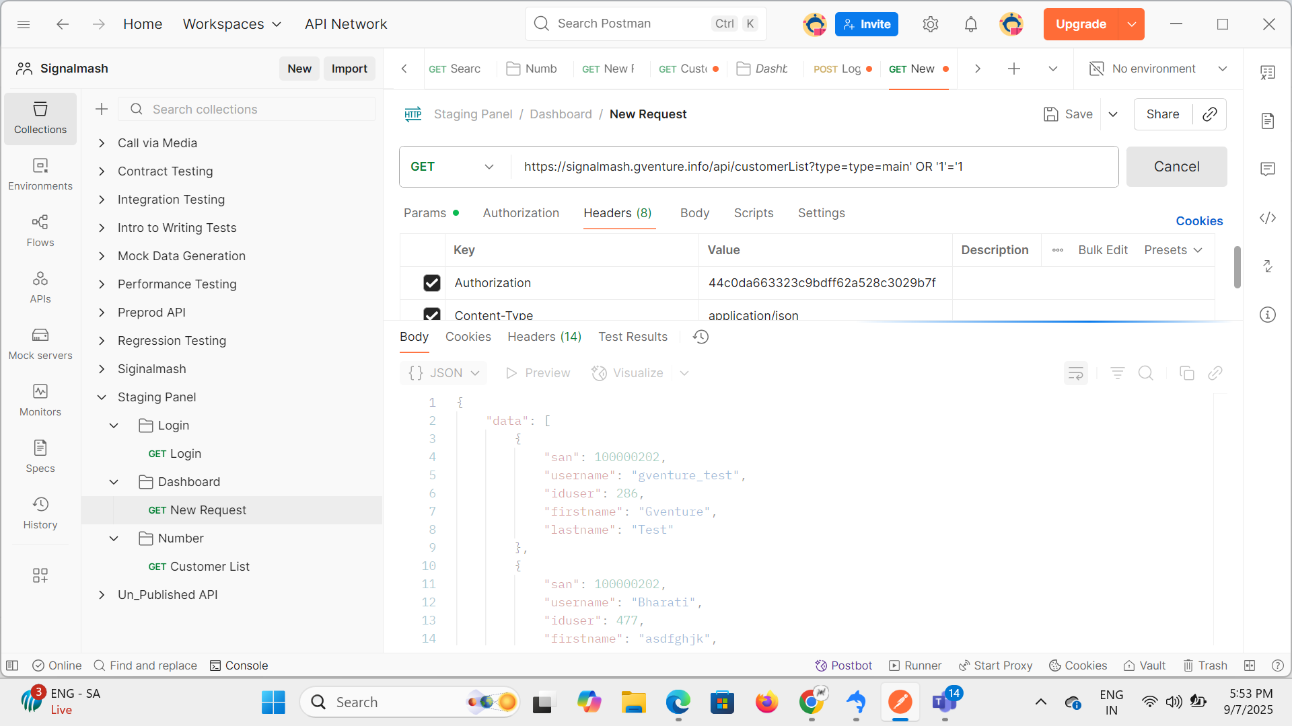Toggle word wrap in the response viewer

pyautogui.click(x=1075, y=373)
